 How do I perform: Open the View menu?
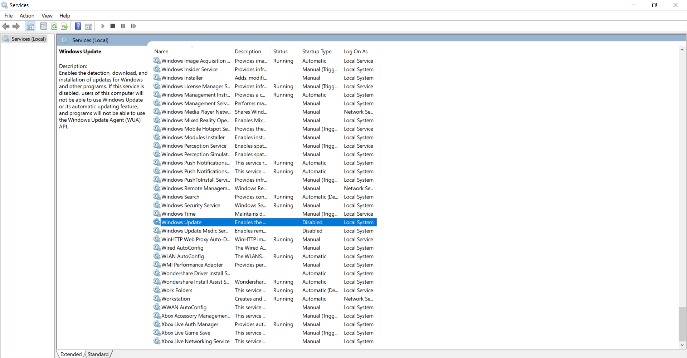47,16
